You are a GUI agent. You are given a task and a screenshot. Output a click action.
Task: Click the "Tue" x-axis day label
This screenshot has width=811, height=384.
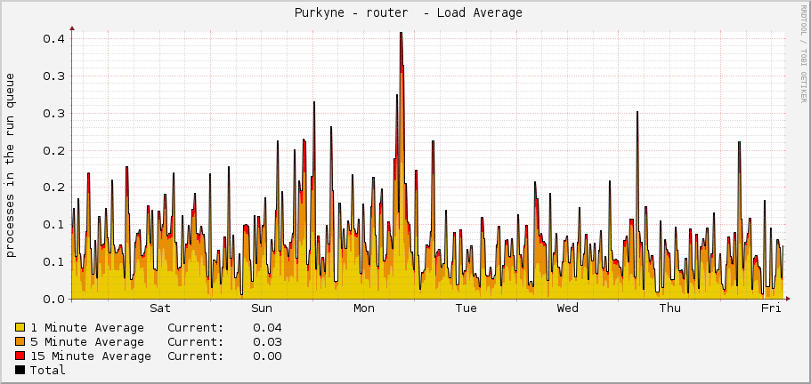(x=466, y=308)
